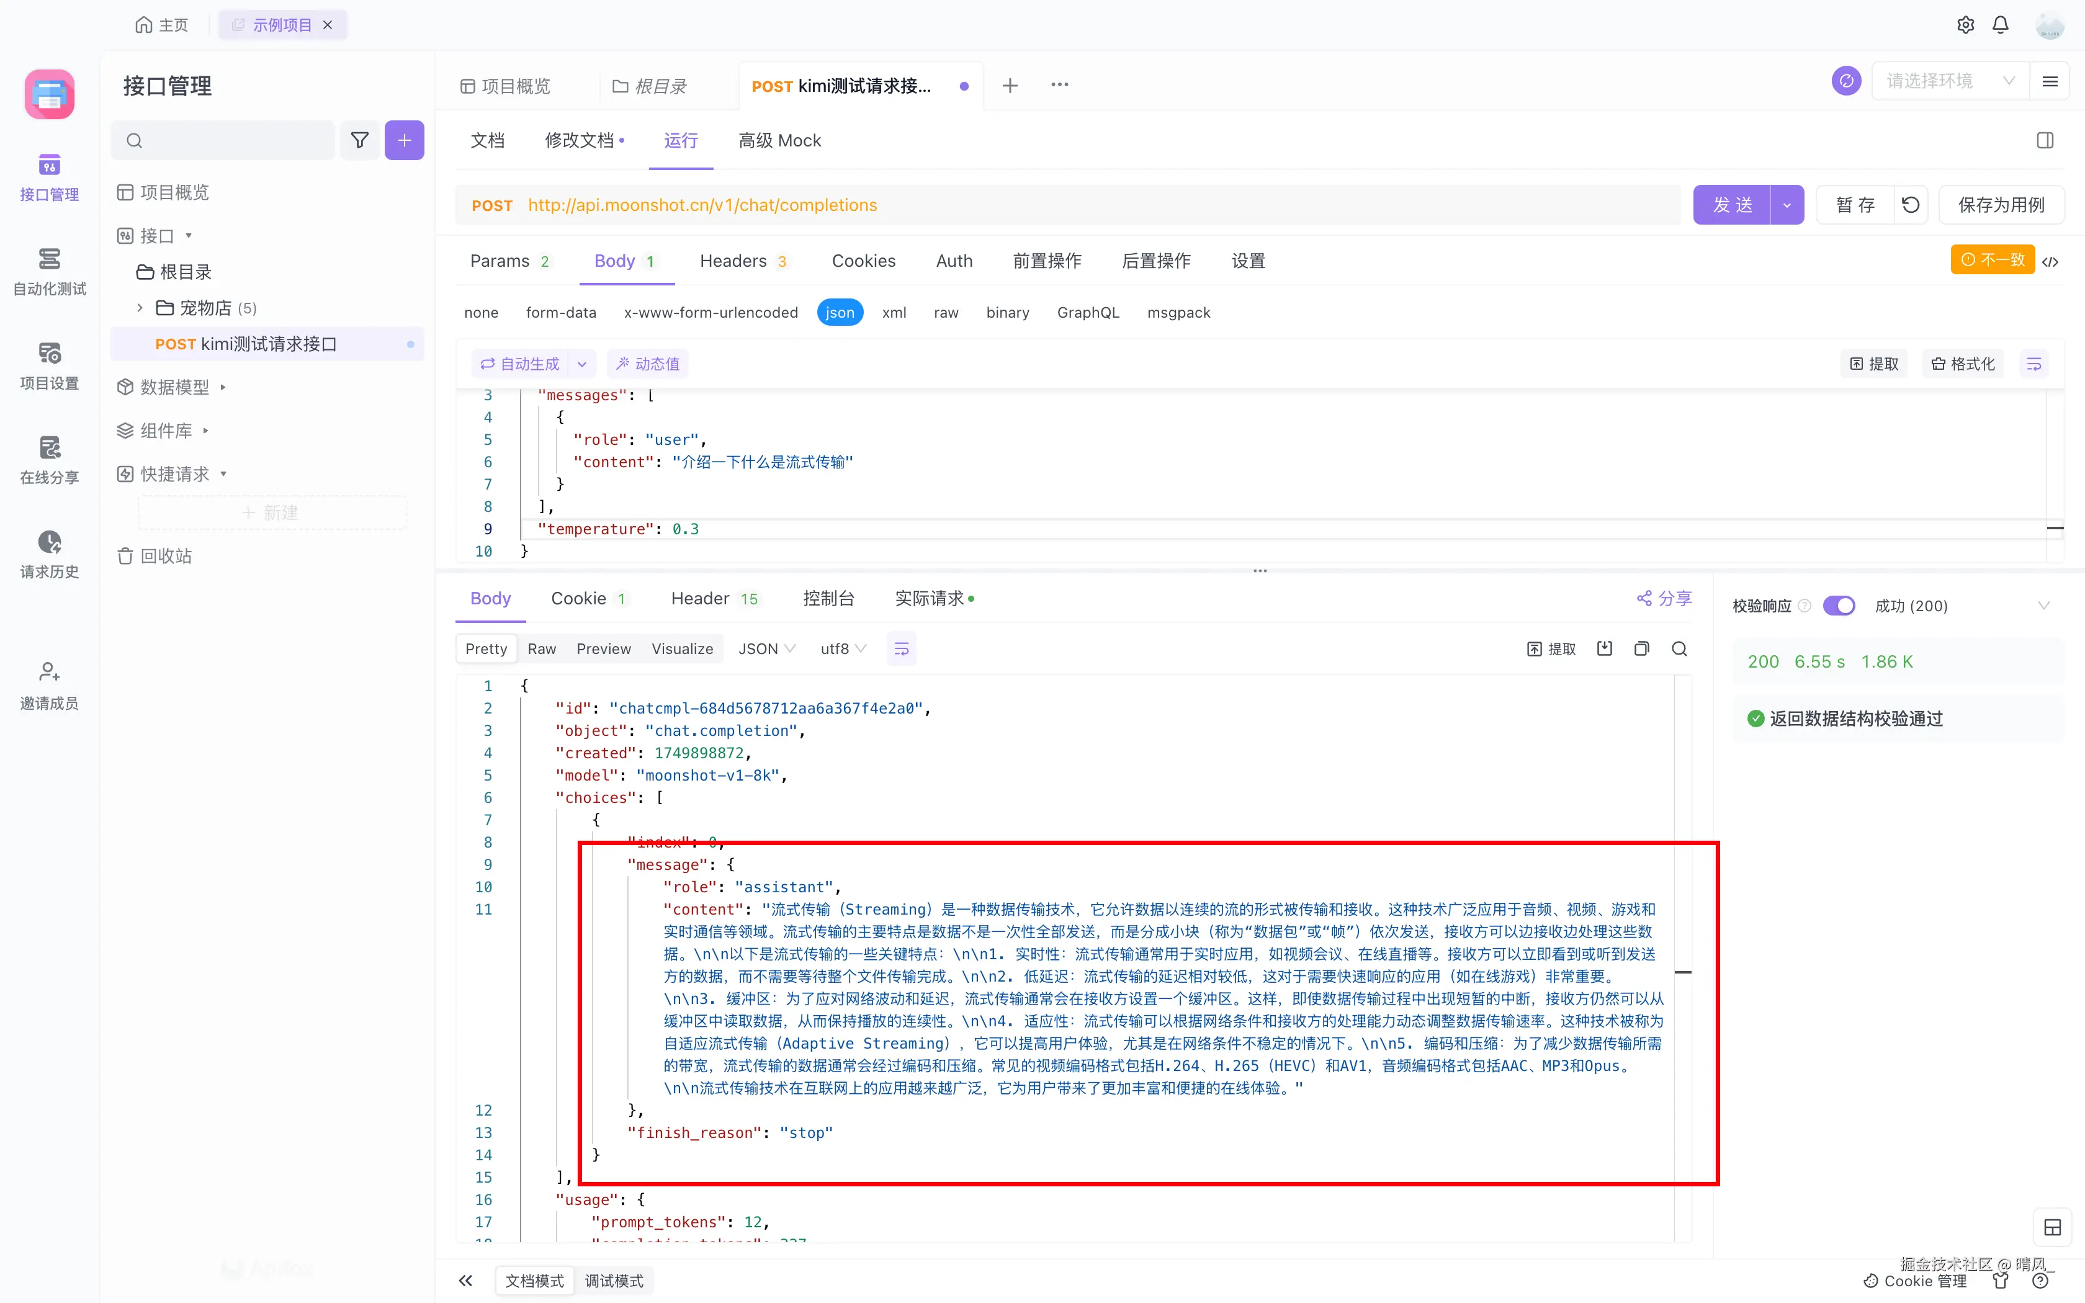Search in response with magnifier icon
Viewport: 2085px width, 1303px height.
point(1679,649)
